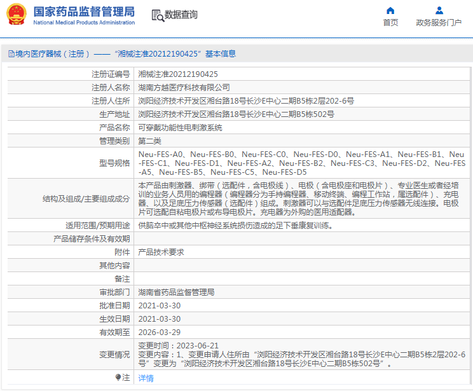
Task: Click the Neu-FES model specification text
Action: click(x=301, y=163)
